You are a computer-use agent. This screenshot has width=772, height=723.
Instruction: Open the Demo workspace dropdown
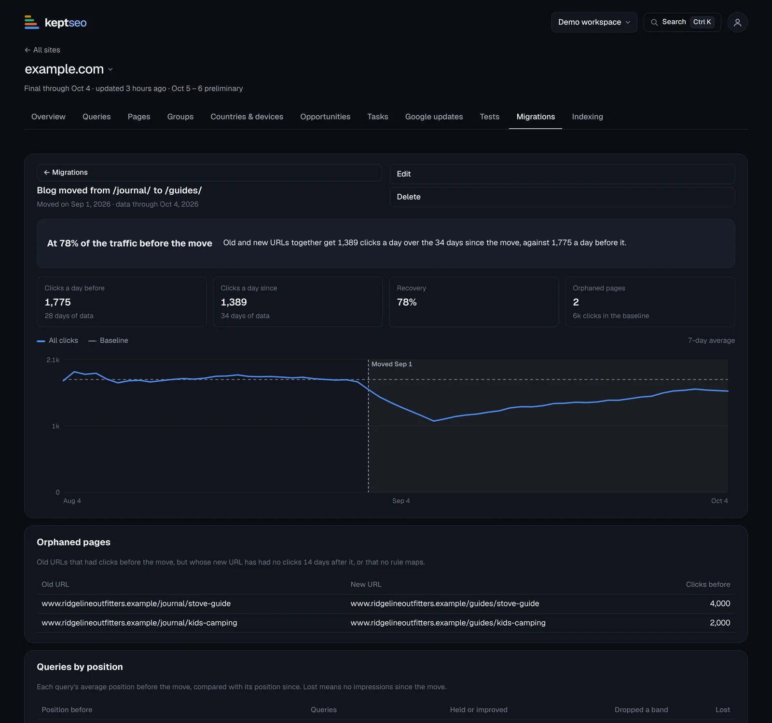pos(594,22)
